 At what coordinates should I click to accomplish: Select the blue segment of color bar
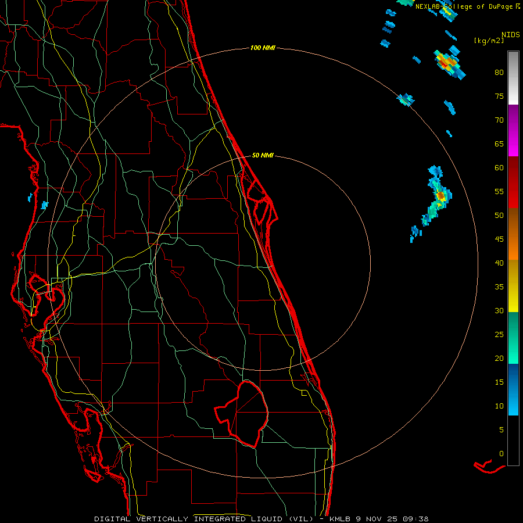(x=513, y=389)
